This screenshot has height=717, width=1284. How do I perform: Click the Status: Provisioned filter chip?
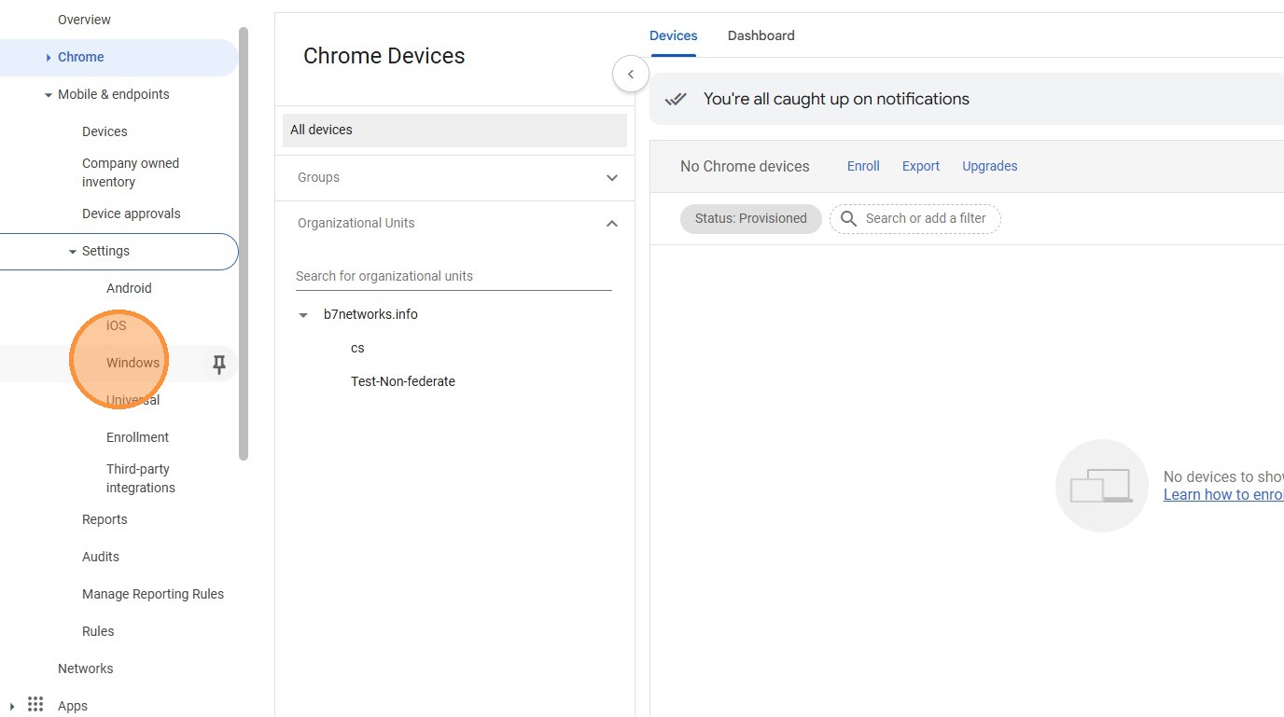pos(751,218)
